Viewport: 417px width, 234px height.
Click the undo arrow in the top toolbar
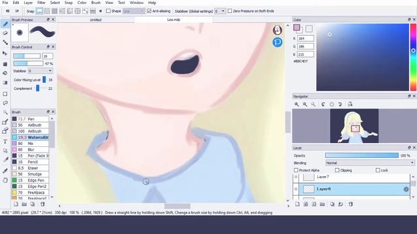[8, 11]
